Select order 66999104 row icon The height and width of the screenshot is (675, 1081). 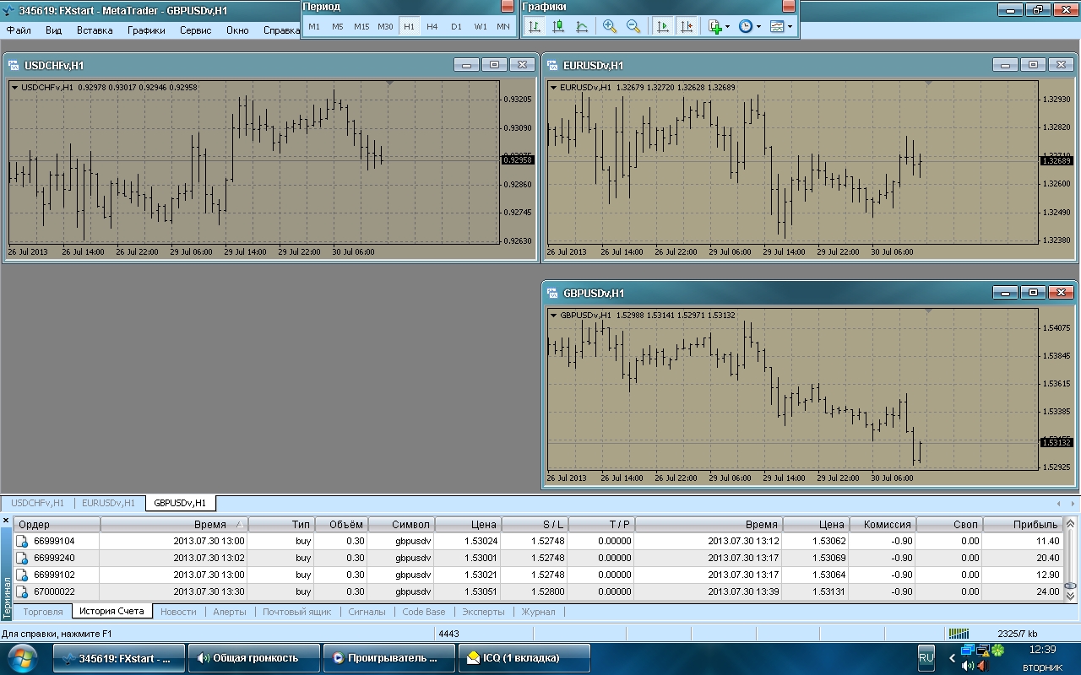[x=23, y=541]
